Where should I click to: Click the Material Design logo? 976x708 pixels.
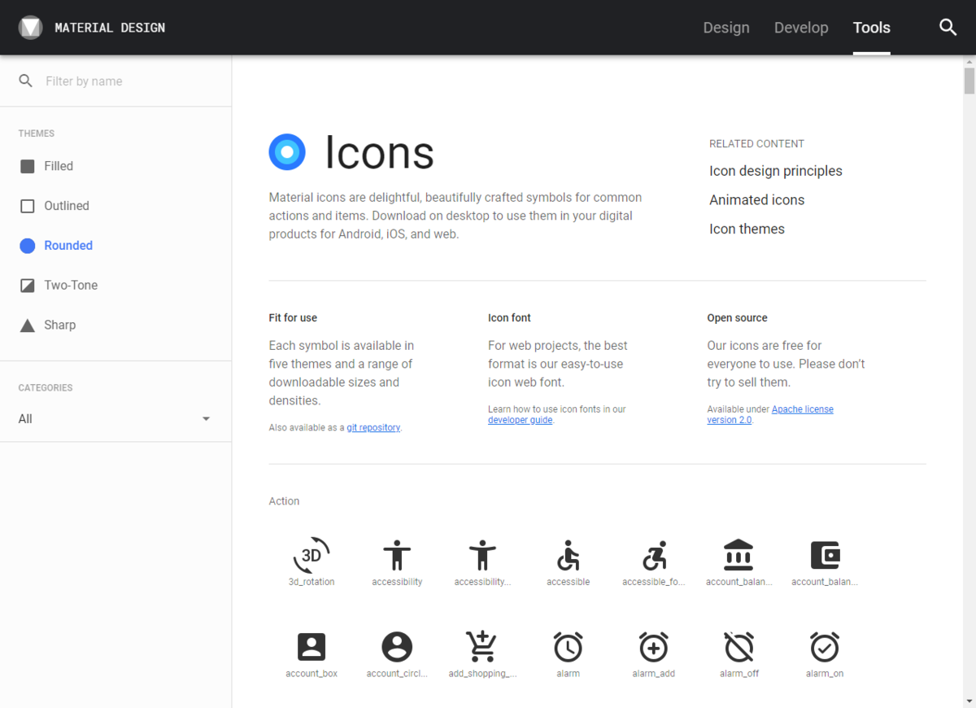click(30, 28)
